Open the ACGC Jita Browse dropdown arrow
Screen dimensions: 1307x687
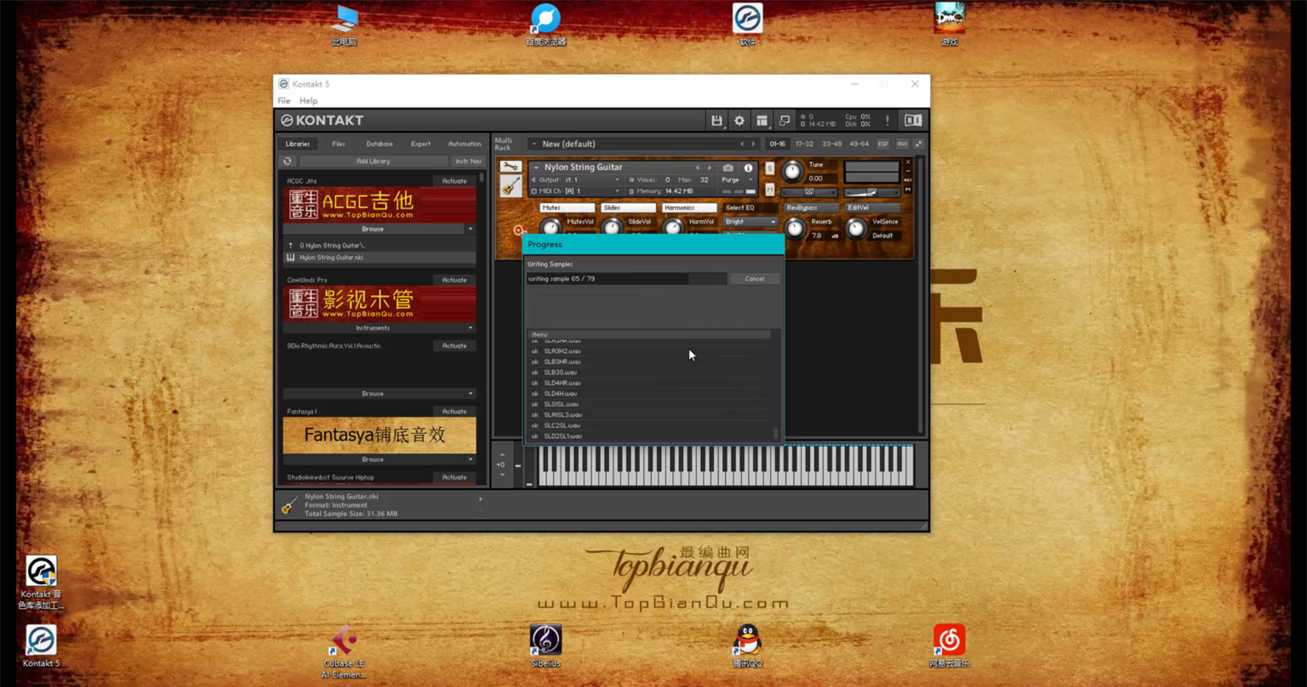470,229
